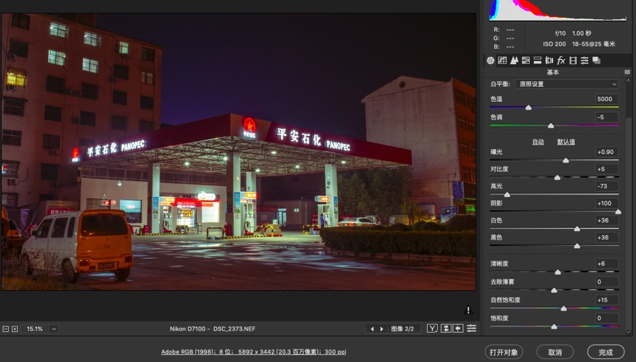Open the HSL adjustments panel icon
Screen dimensions: 636x362
[x=525, y=61]
